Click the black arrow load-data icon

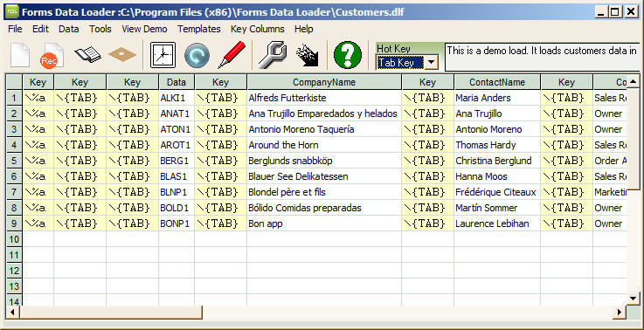pyautogui.click(x=308, y=55)
